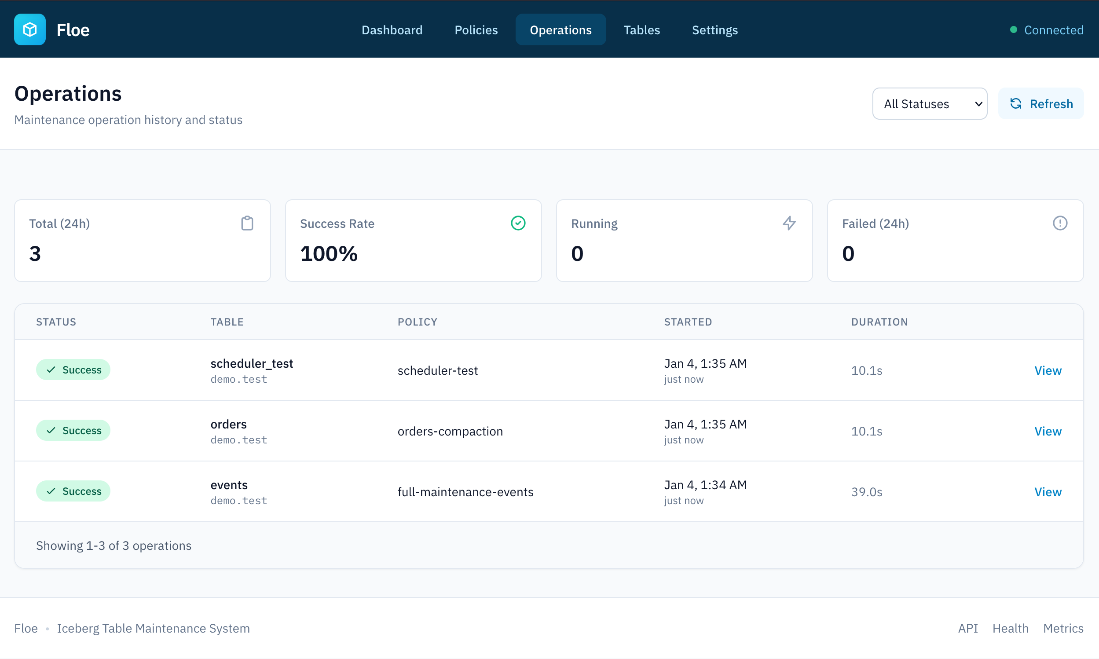The height and width of the screenshot is (659, 1099).
Task: Click the clipboard icon in Total card
Action: click(247, 223)
